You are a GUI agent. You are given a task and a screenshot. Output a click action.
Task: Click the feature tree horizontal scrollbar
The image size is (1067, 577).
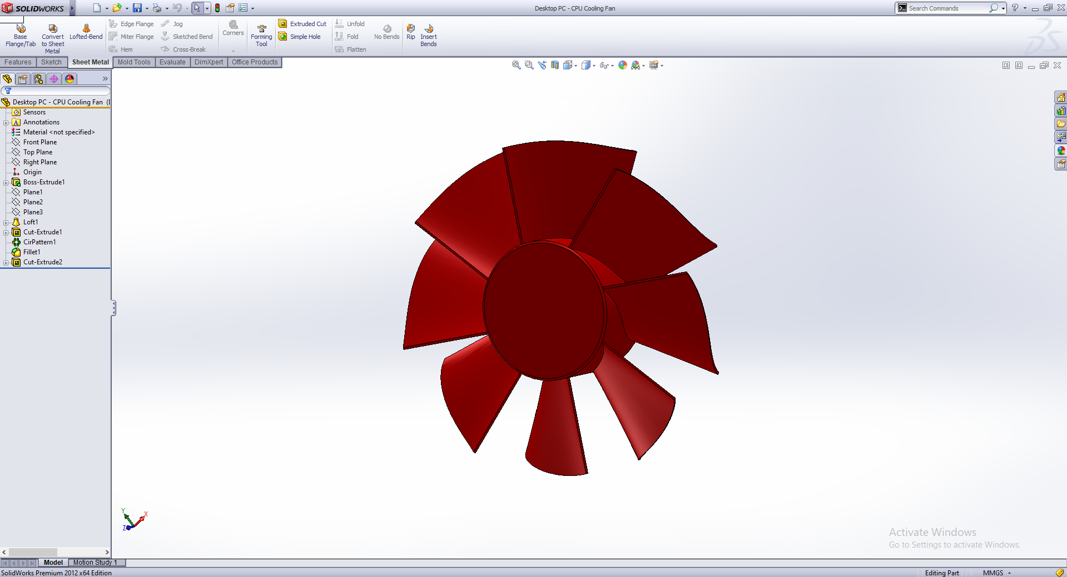pyautogui.click(x=56, y=552)
